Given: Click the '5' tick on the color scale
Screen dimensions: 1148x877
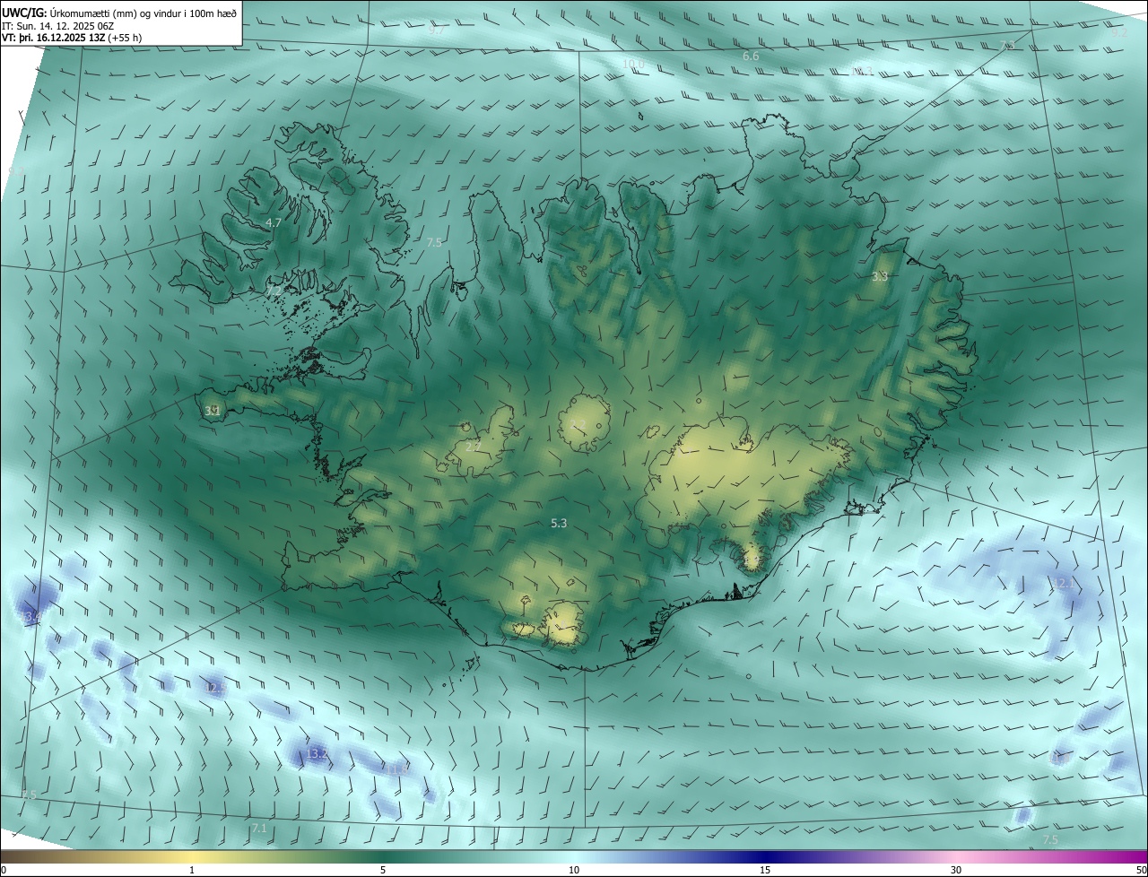Looking at the screenshot, I should click(x=383, y=870).
